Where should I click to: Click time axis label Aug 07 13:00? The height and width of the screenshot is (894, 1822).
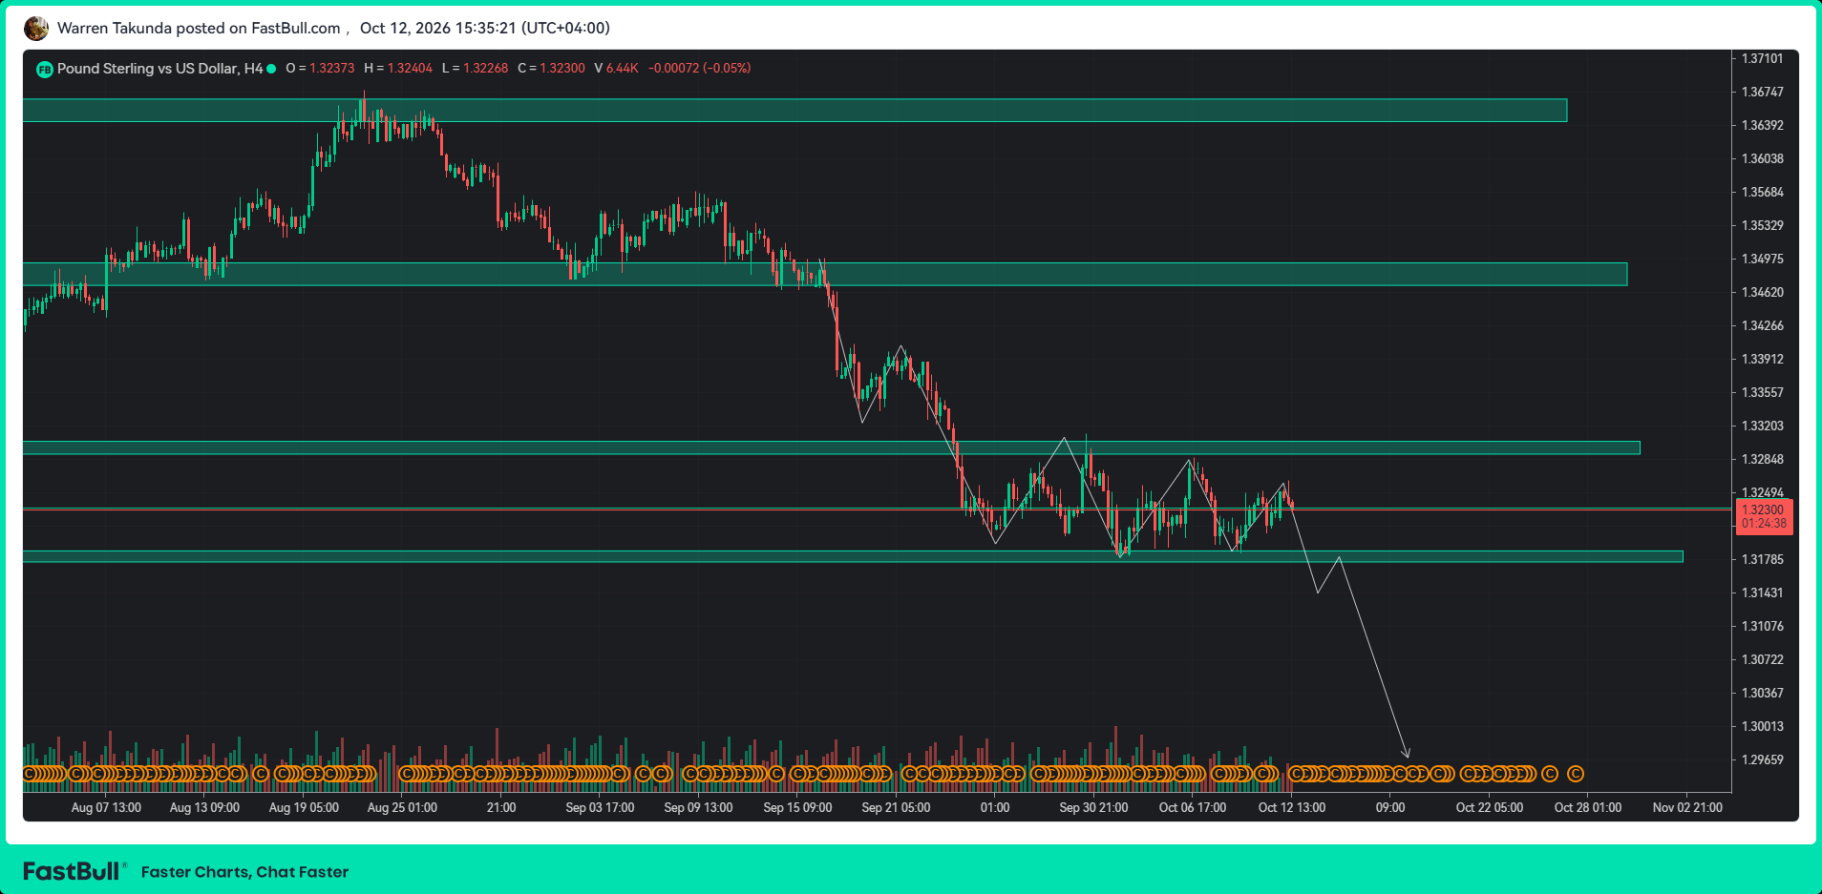coord(106,808)
